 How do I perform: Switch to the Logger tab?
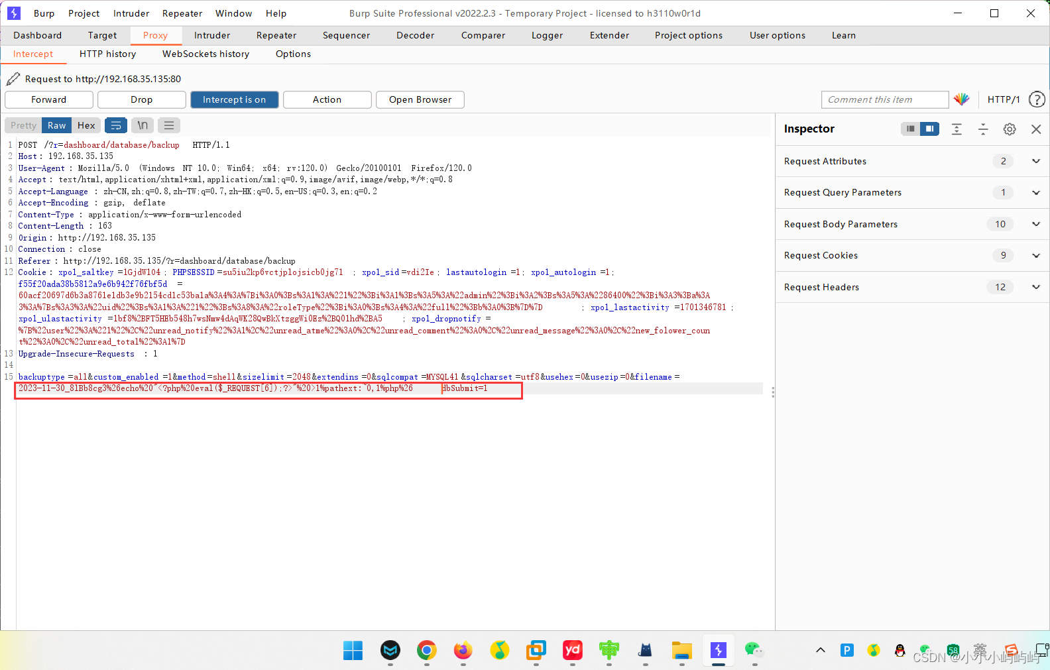[x=548, y=35]
